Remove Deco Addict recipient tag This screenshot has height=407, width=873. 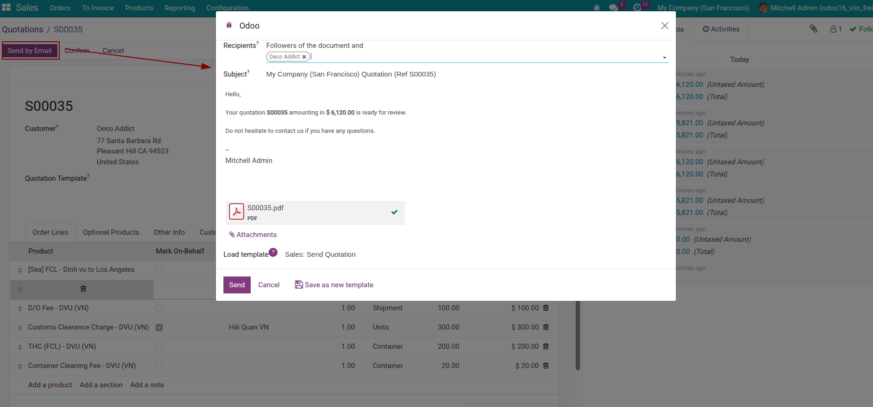[304, 57]
